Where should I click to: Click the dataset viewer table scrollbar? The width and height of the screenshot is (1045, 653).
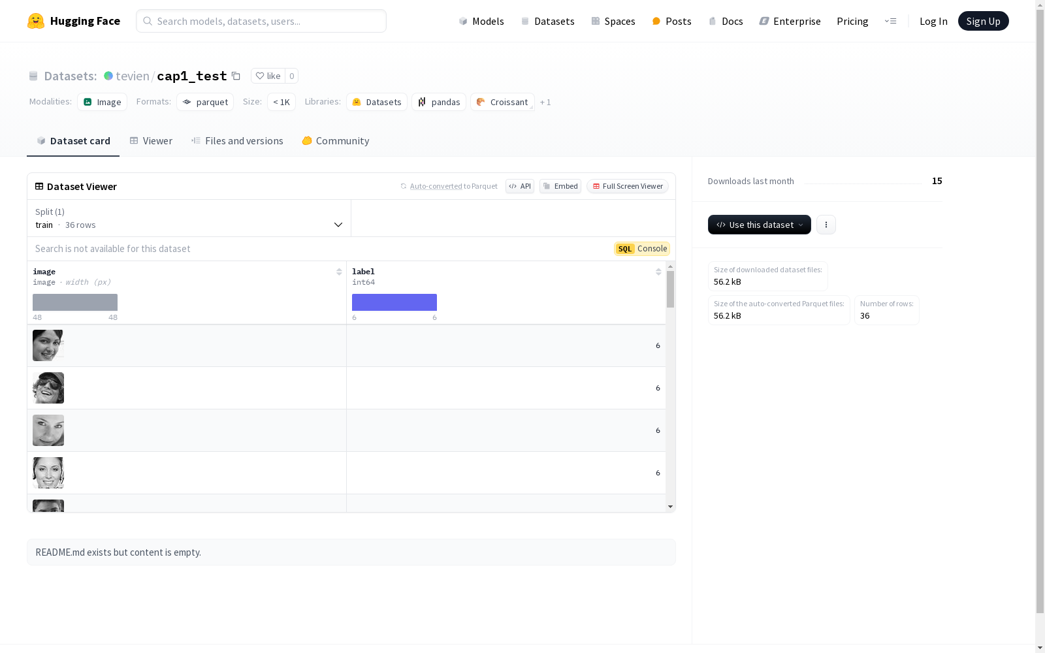[x=670, y=289]
